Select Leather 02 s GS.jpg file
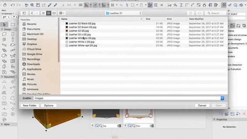247x139 pixels. click(144, 34)
